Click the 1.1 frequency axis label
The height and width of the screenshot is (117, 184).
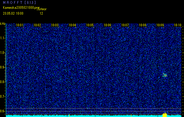3,38
